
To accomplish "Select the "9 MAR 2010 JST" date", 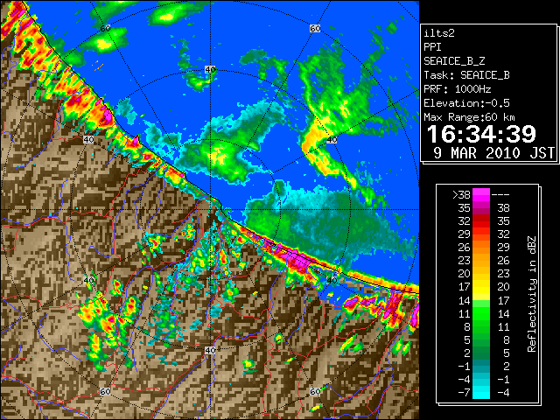I will coord(494,153).
